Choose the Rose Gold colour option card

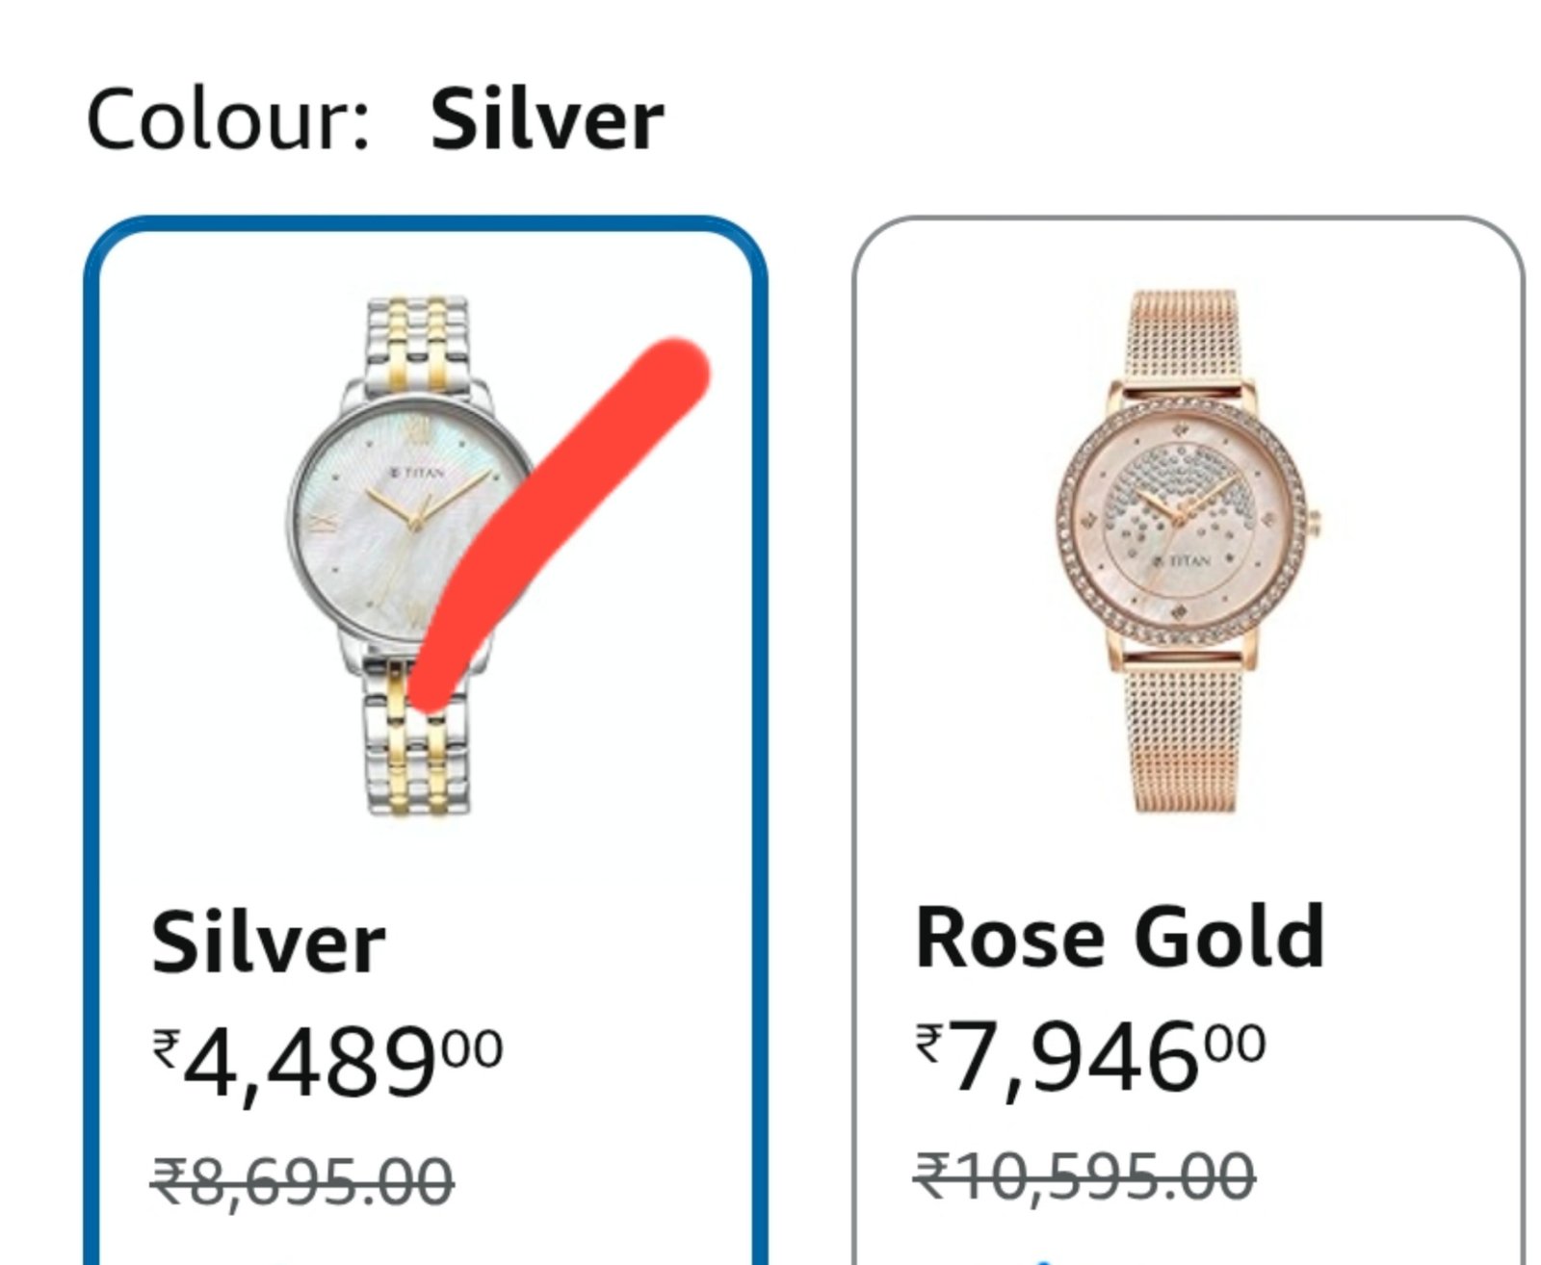(x=1188, y=740)
